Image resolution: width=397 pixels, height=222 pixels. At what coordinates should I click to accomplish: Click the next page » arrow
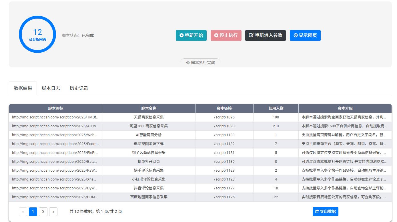click(x=53, y=211)
